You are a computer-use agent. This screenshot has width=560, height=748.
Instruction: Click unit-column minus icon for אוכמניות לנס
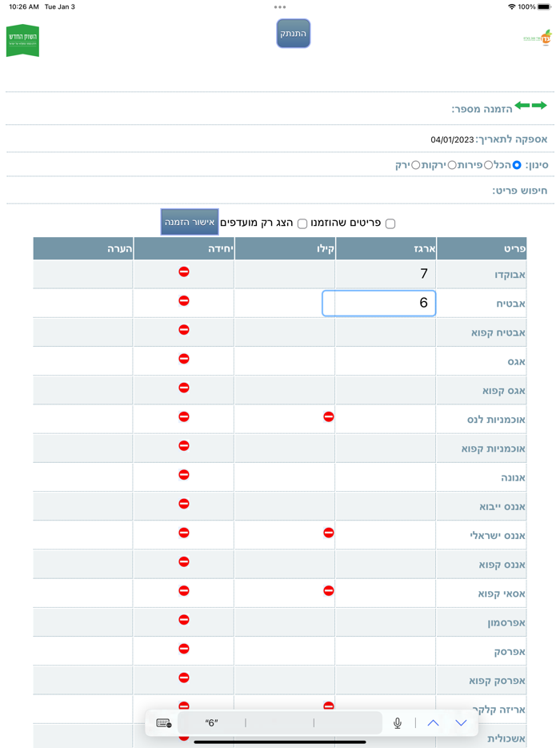[184, 416]
